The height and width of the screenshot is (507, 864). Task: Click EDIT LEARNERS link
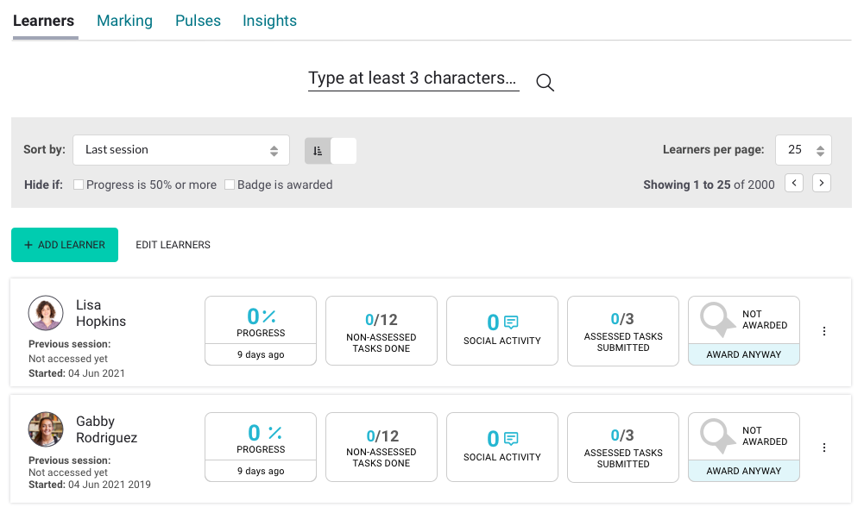[173, 245]
